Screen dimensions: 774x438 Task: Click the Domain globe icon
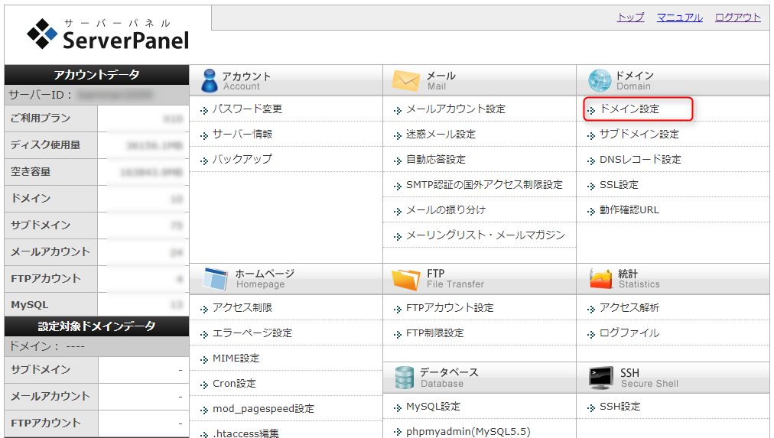600,80
